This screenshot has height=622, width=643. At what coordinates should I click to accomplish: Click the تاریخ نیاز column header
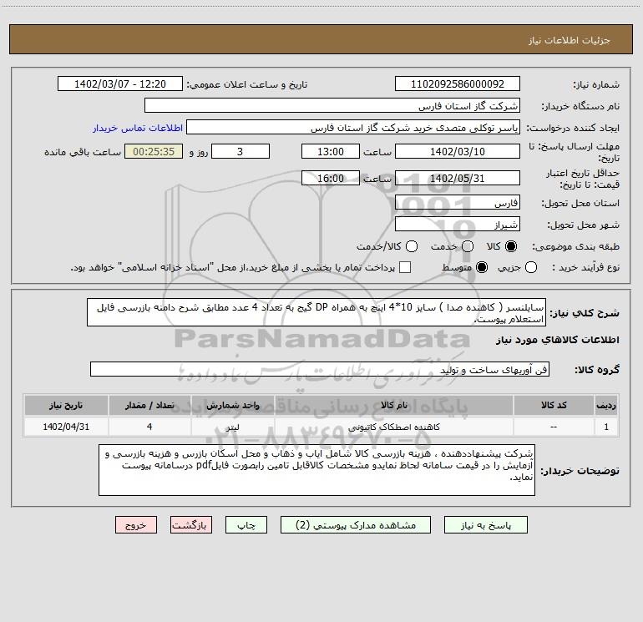pyautogui.click(x=66, y=406)
